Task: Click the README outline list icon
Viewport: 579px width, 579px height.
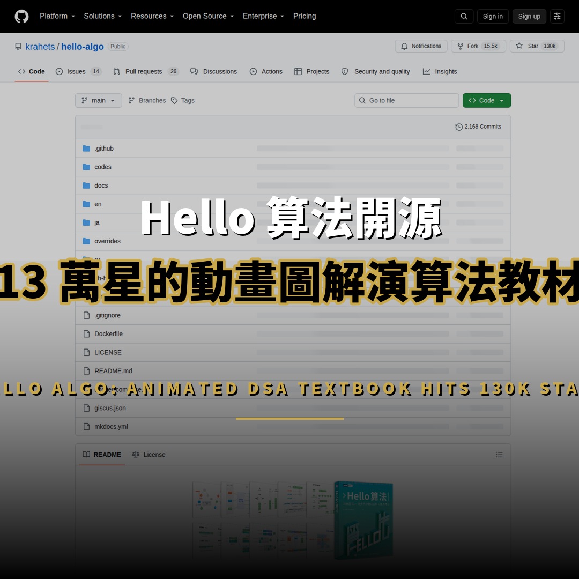Action: 499,455
